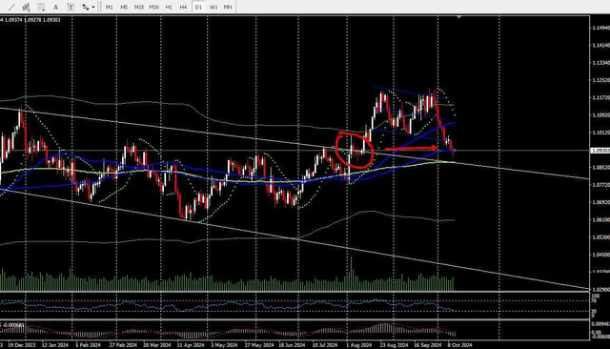Click the current price label 1.0930
This screenshot has height=349, width=610.
click(600, 150)
